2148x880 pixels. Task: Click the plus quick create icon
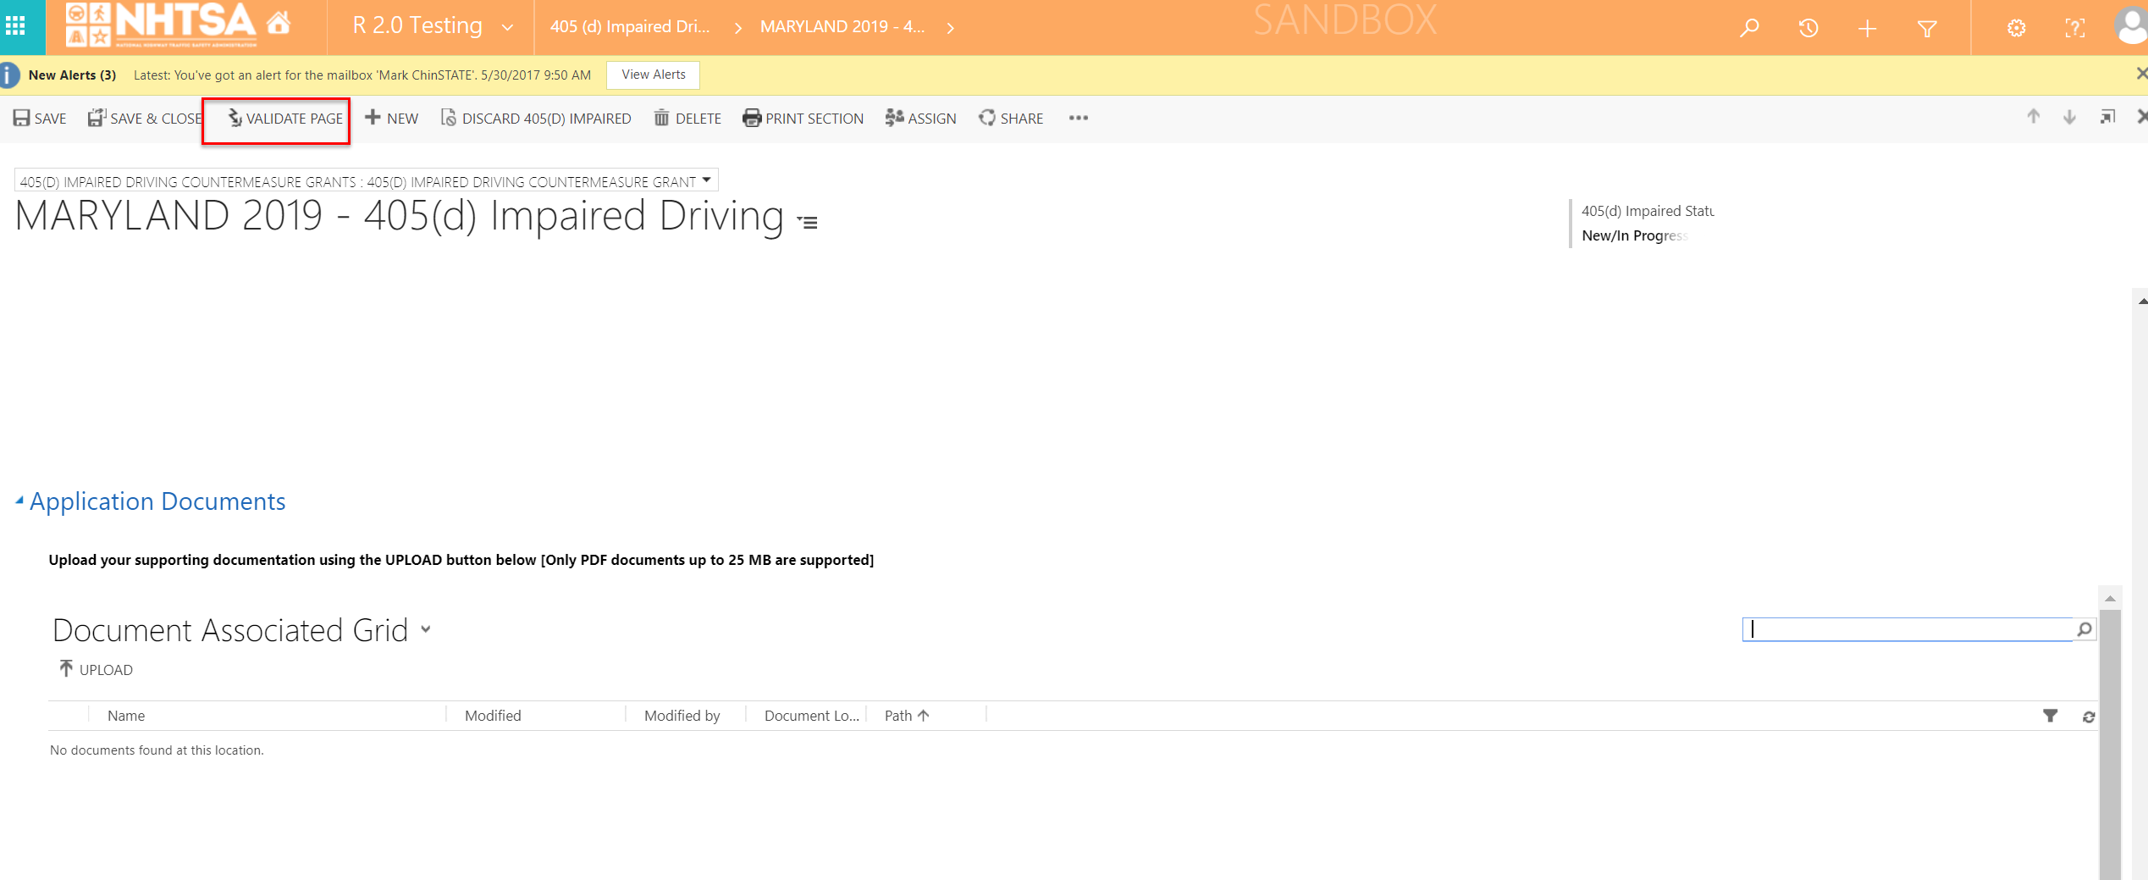click(x=1867, y=29)
